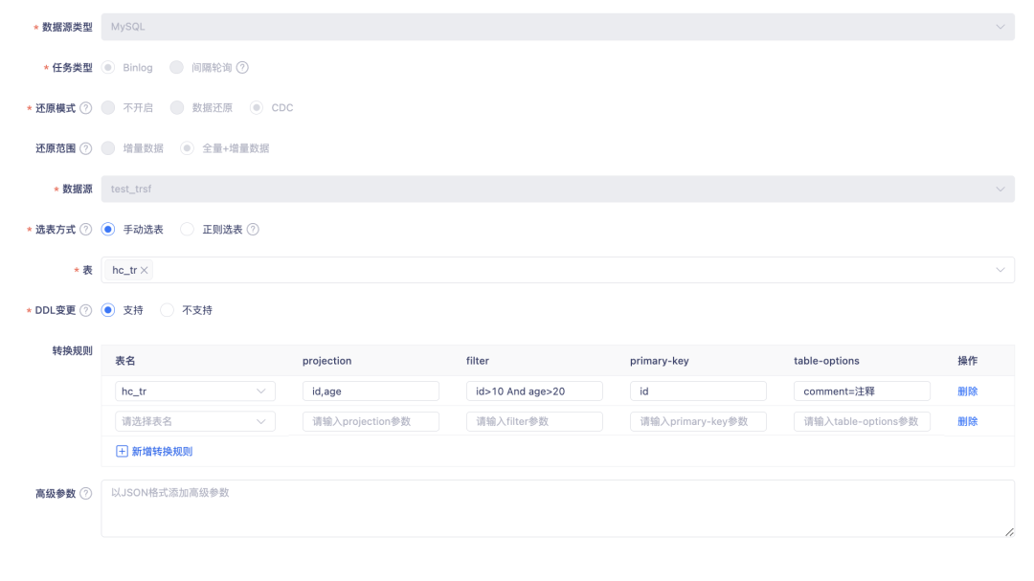Click the empty 请输入table-options参数 field
The height and width of the screenshot is (581, 1034).
coord(862,421)
